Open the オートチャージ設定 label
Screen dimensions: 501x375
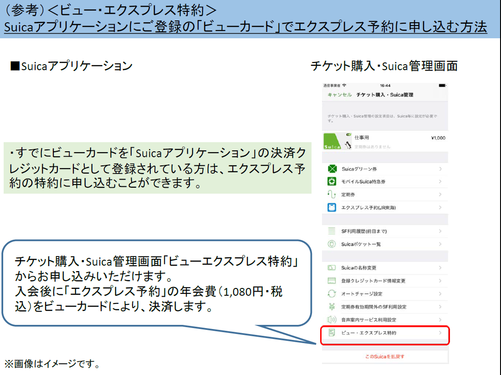(362, 294)
